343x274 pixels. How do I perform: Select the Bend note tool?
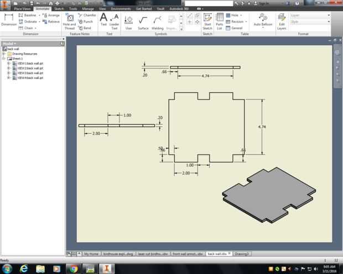85,28
